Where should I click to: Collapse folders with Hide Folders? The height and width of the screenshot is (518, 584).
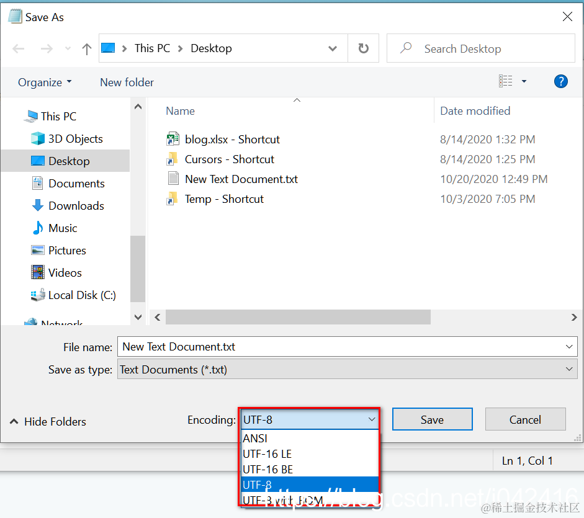pos(48,422)
